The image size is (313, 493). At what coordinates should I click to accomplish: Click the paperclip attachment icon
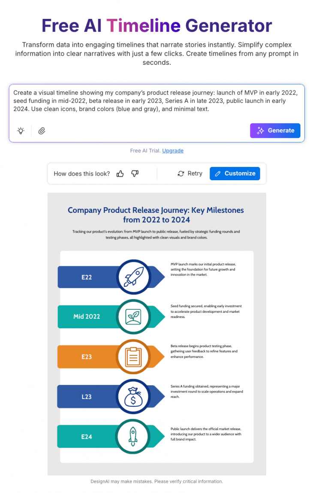(42, 131)
